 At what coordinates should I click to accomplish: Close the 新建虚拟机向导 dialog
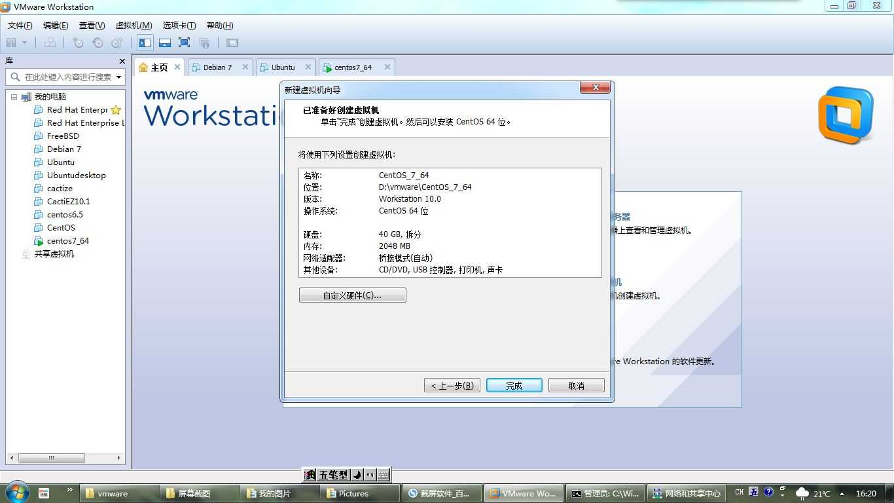(x=595, y=88)
